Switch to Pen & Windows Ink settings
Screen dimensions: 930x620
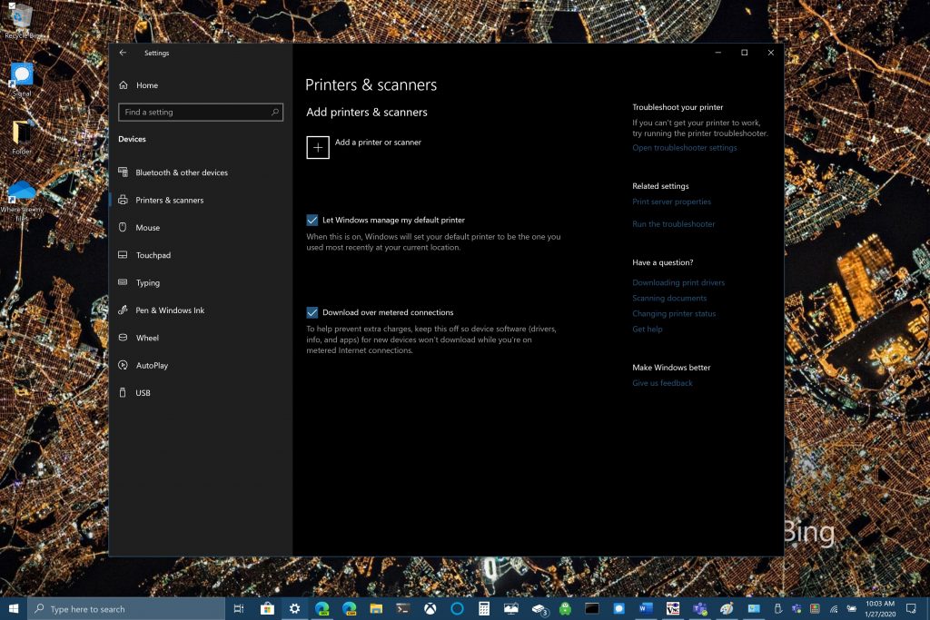point(170,310)
